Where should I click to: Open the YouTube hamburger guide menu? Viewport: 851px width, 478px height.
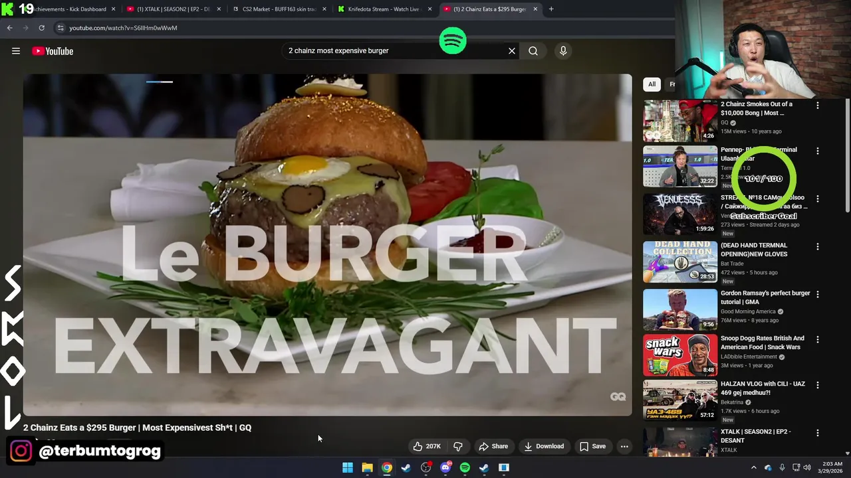(16, 51)
